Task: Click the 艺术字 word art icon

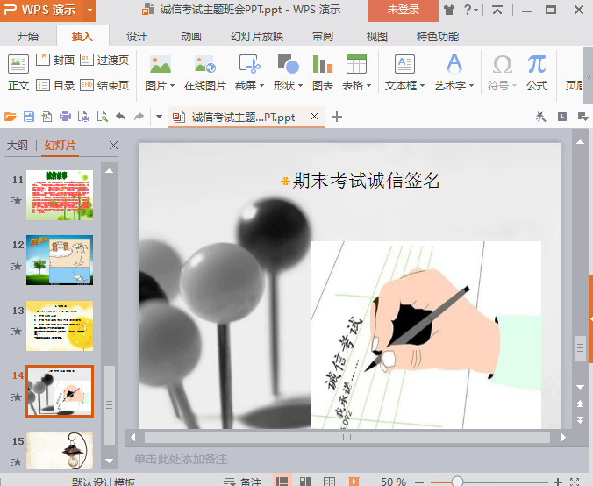Action: click(x=454, y=63)
